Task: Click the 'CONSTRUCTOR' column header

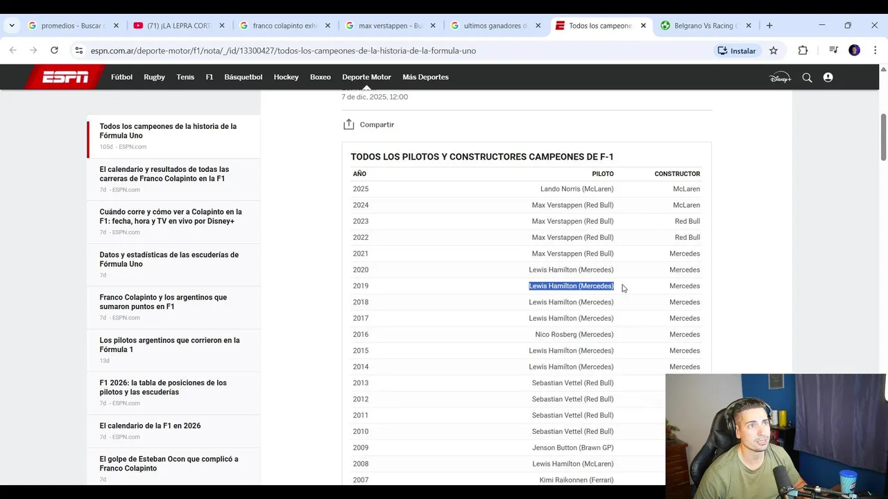Action: (x=677, y=174)
